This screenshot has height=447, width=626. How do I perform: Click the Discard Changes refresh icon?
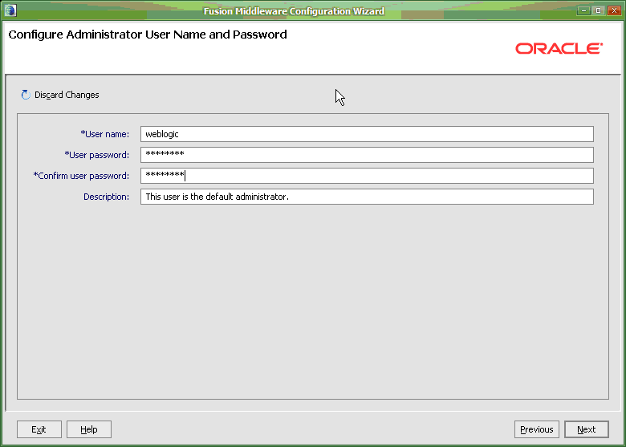click(x=26, y=95)
